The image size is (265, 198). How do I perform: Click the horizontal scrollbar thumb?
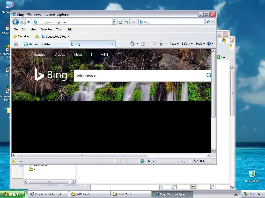click(x=82, y=155)
